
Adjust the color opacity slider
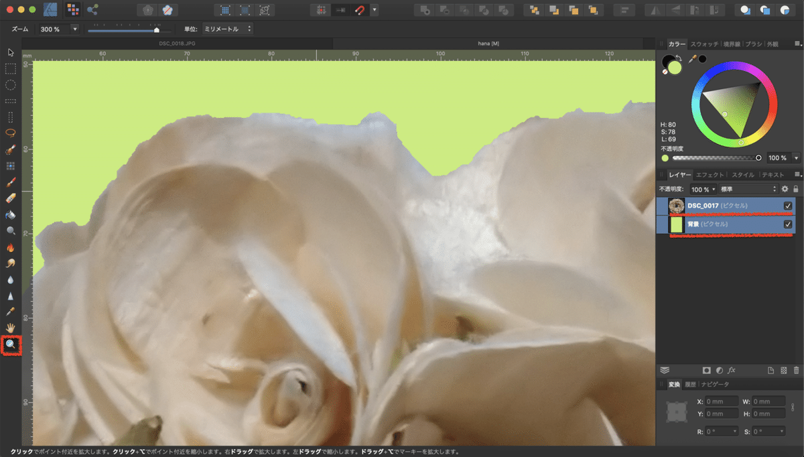click(x=717, y=158)
